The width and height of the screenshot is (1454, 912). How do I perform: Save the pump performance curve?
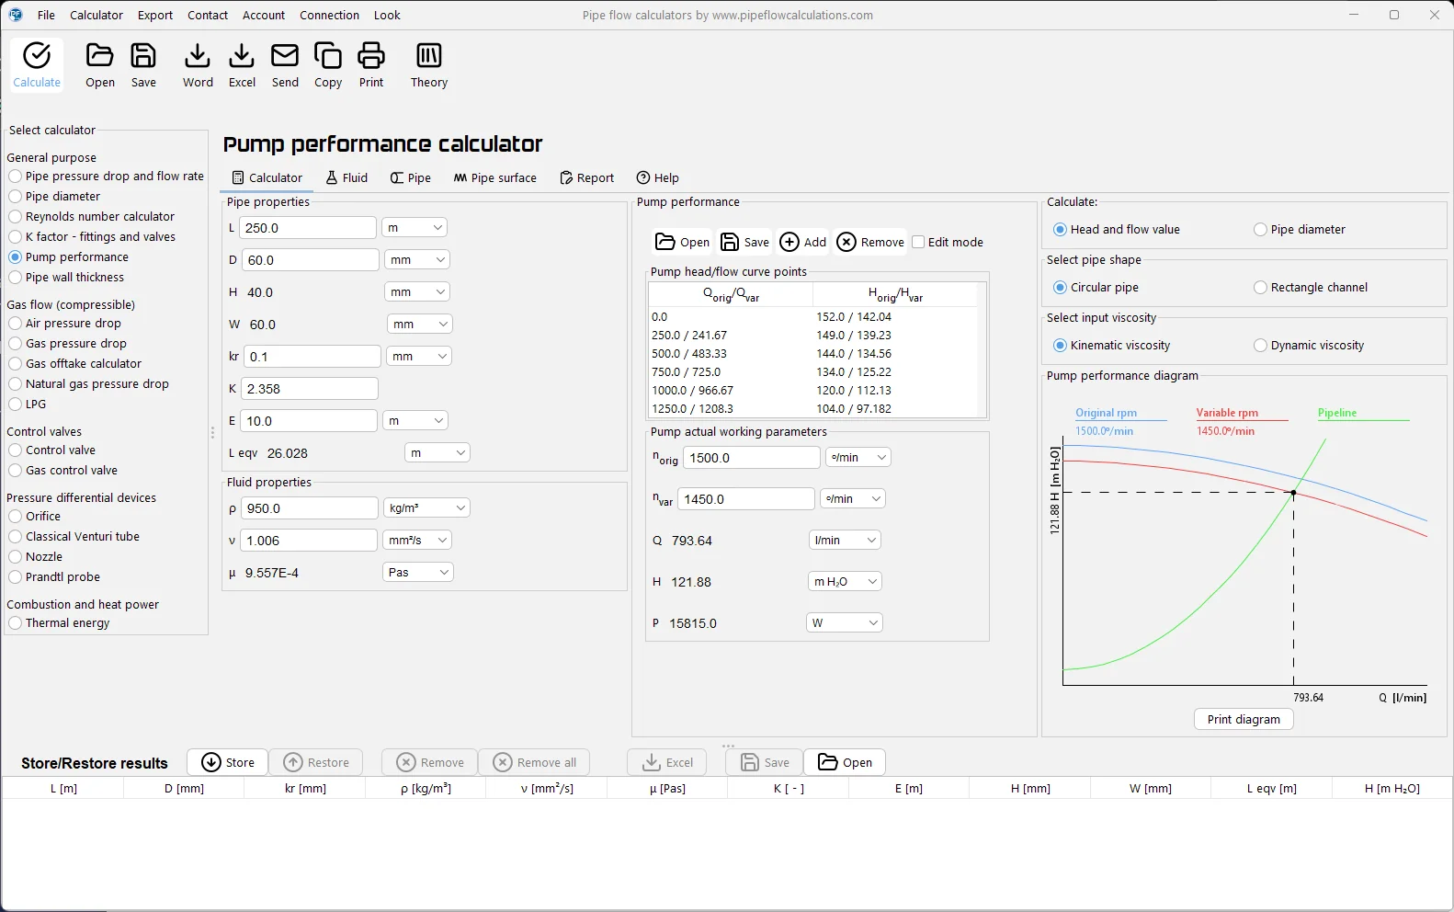coord(744,242)
